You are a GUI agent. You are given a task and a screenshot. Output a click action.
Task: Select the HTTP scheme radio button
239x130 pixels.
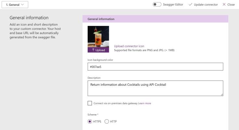[107, 122]
